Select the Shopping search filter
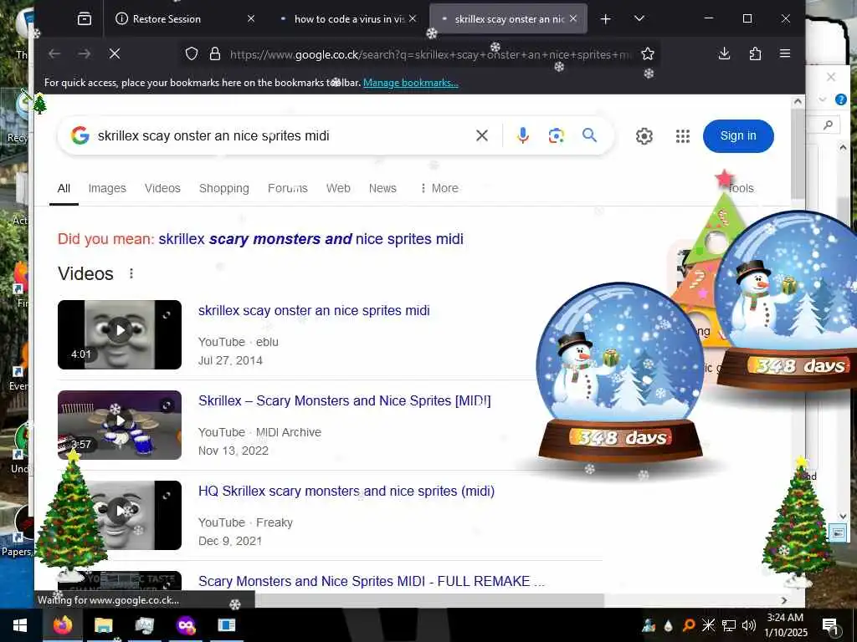Screen dimensions: 857x642 click(224, 188)
